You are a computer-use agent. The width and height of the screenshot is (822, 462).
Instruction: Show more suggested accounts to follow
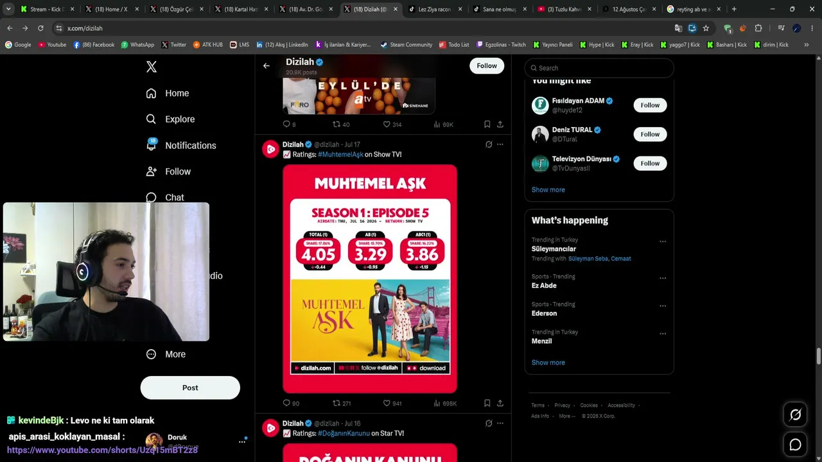(x=548, y=190)
